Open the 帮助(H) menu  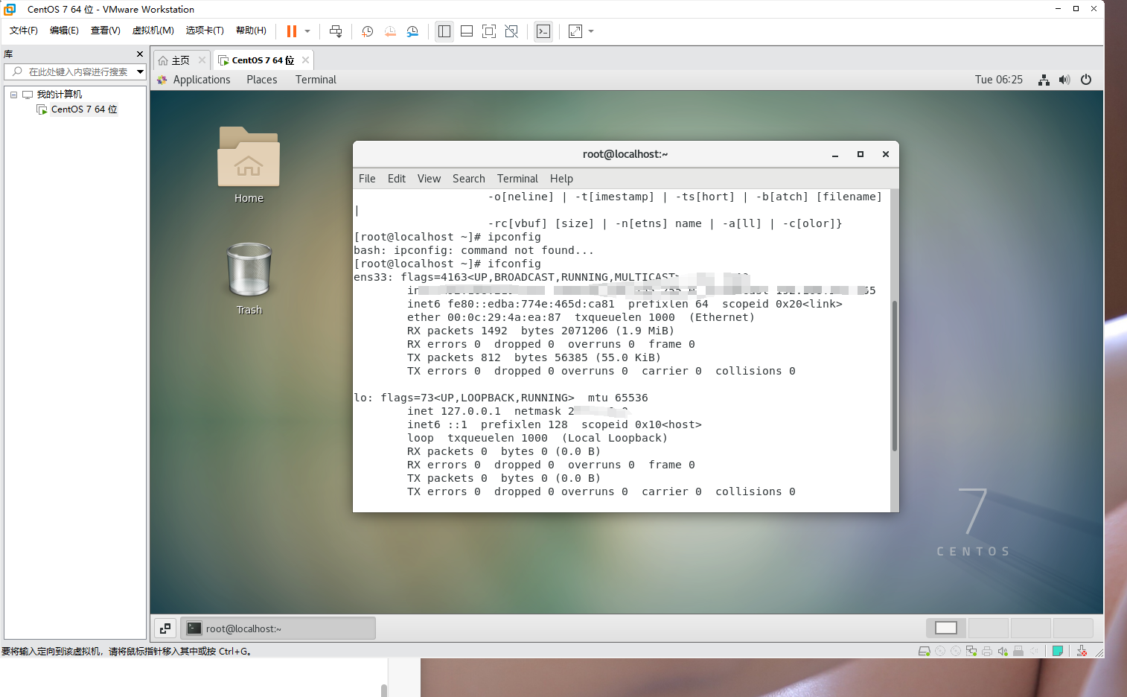pos(251,31)
